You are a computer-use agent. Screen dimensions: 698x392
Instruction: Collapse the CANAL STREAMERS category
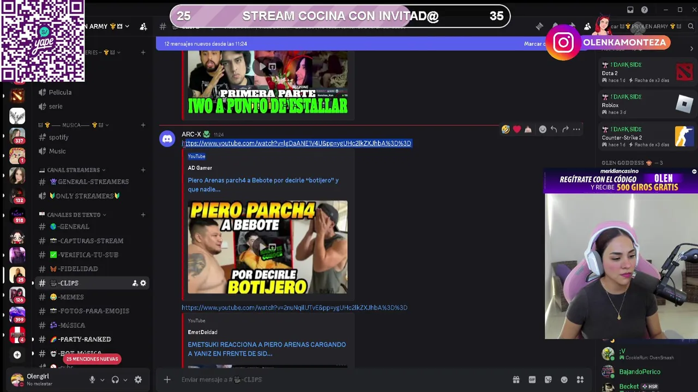pyautogui.click(x=73, y=170)
